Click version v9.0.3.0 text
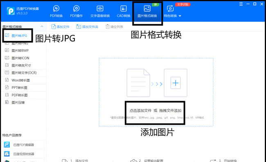The image size is (266, 162). coord(22,13)
